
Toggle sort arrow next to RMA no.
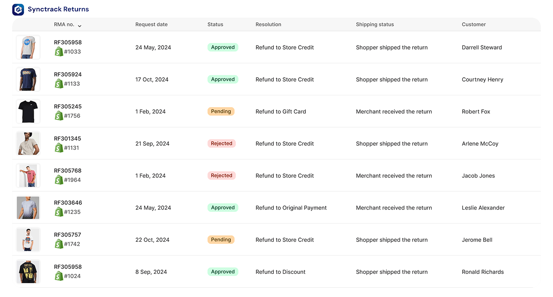(79, 26)
